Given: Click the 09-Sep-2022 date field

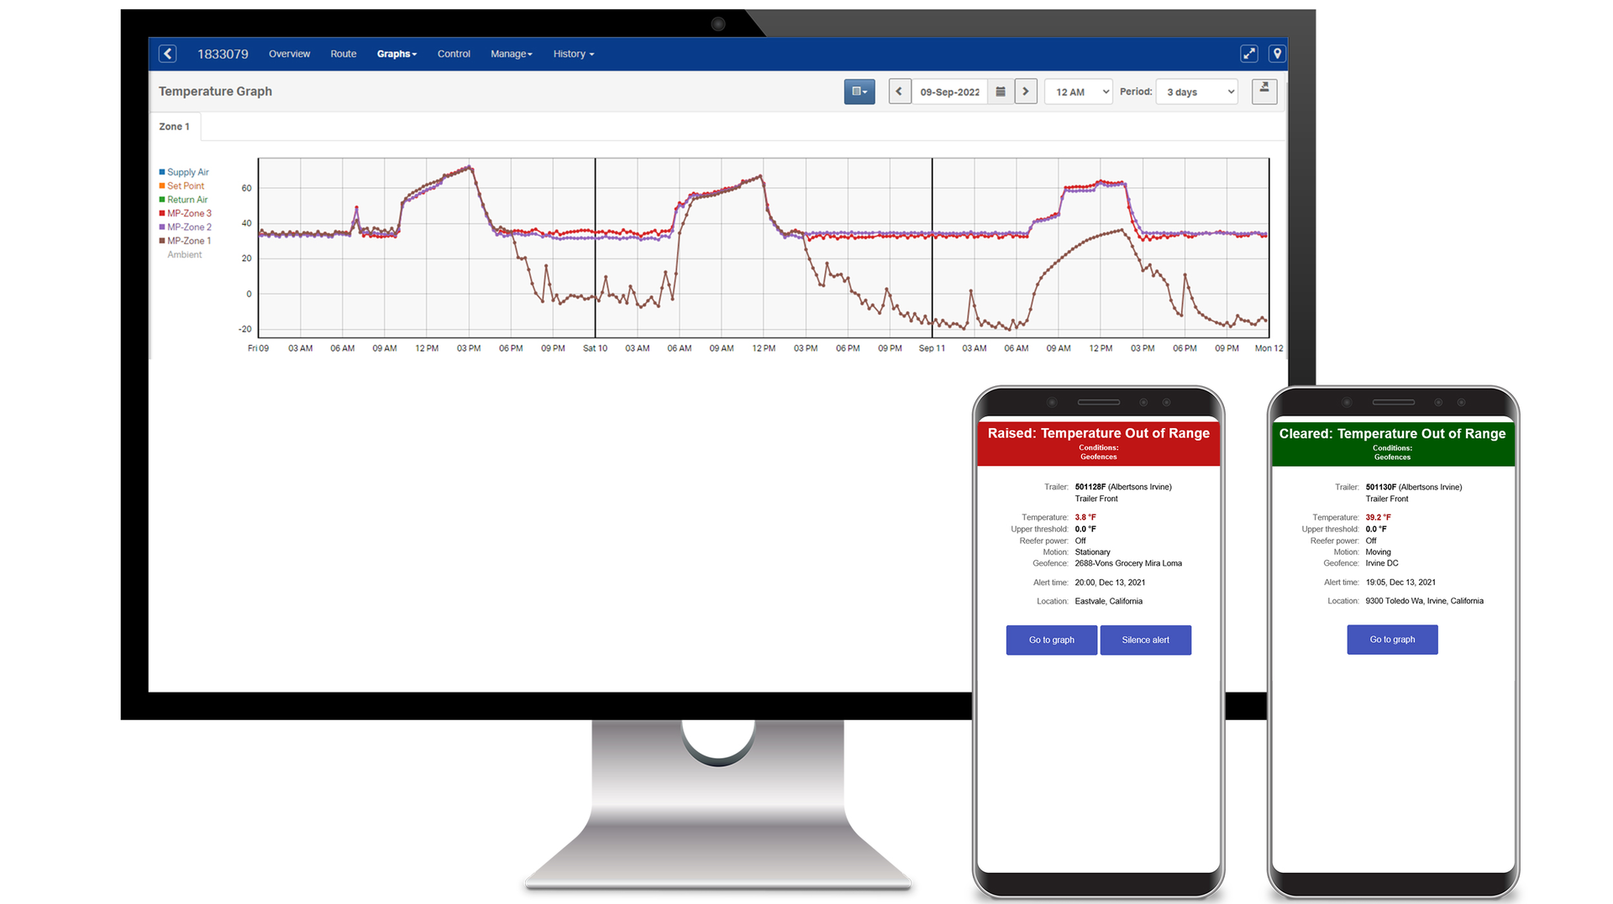Looking at the screenshot, I should [949, 91].
